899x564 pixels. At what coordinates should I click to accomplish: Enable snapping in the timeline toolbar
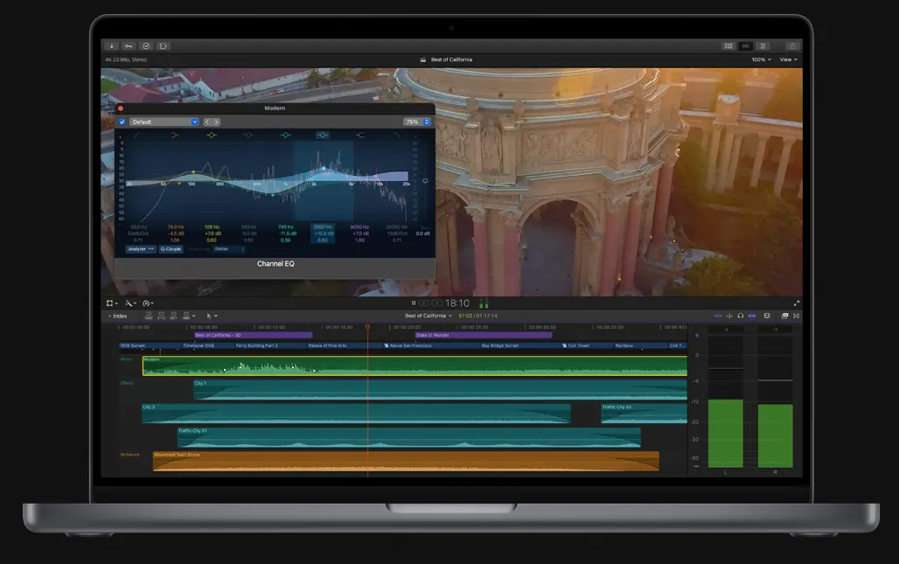(752, 316)
